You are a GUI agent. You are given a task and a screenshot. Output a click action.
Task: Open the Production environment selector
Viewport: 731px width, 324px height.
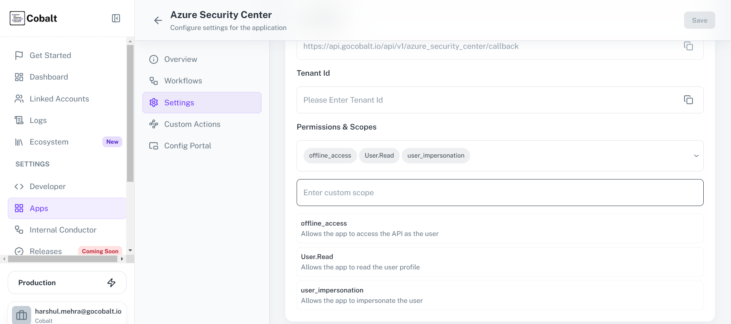[67, 282]
